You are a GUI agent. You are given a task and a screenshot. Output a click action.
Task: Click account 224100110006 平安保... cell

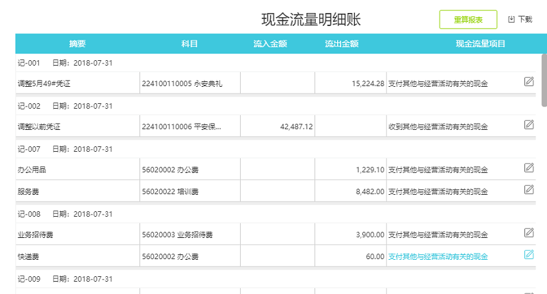tap(190, 126)
